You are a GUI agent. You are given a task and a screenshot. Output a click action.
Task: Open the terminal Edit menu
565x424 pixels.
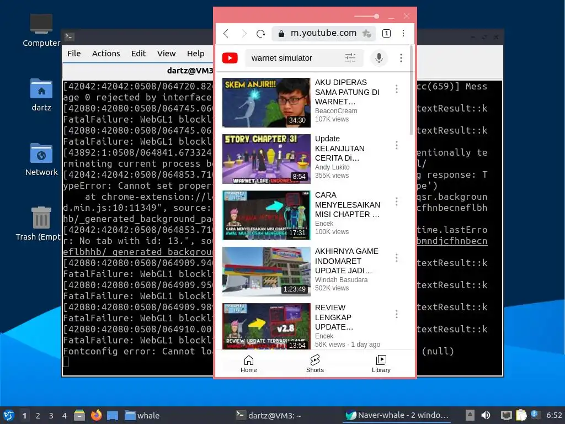(x=138, y=54)
